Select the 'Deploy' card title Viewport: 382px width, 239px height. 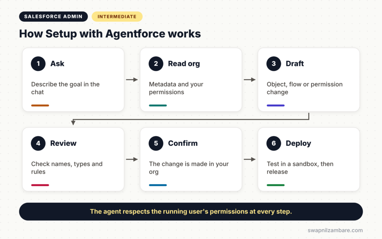click(x=298, y=143)
